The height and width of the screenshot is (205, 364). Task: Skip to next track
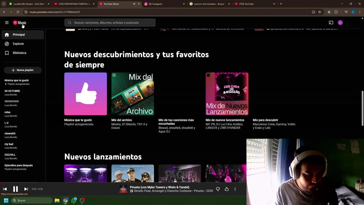[26, 189]
